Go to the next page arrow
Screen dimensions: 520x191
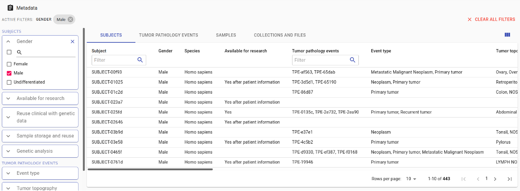tap(495, 179)
